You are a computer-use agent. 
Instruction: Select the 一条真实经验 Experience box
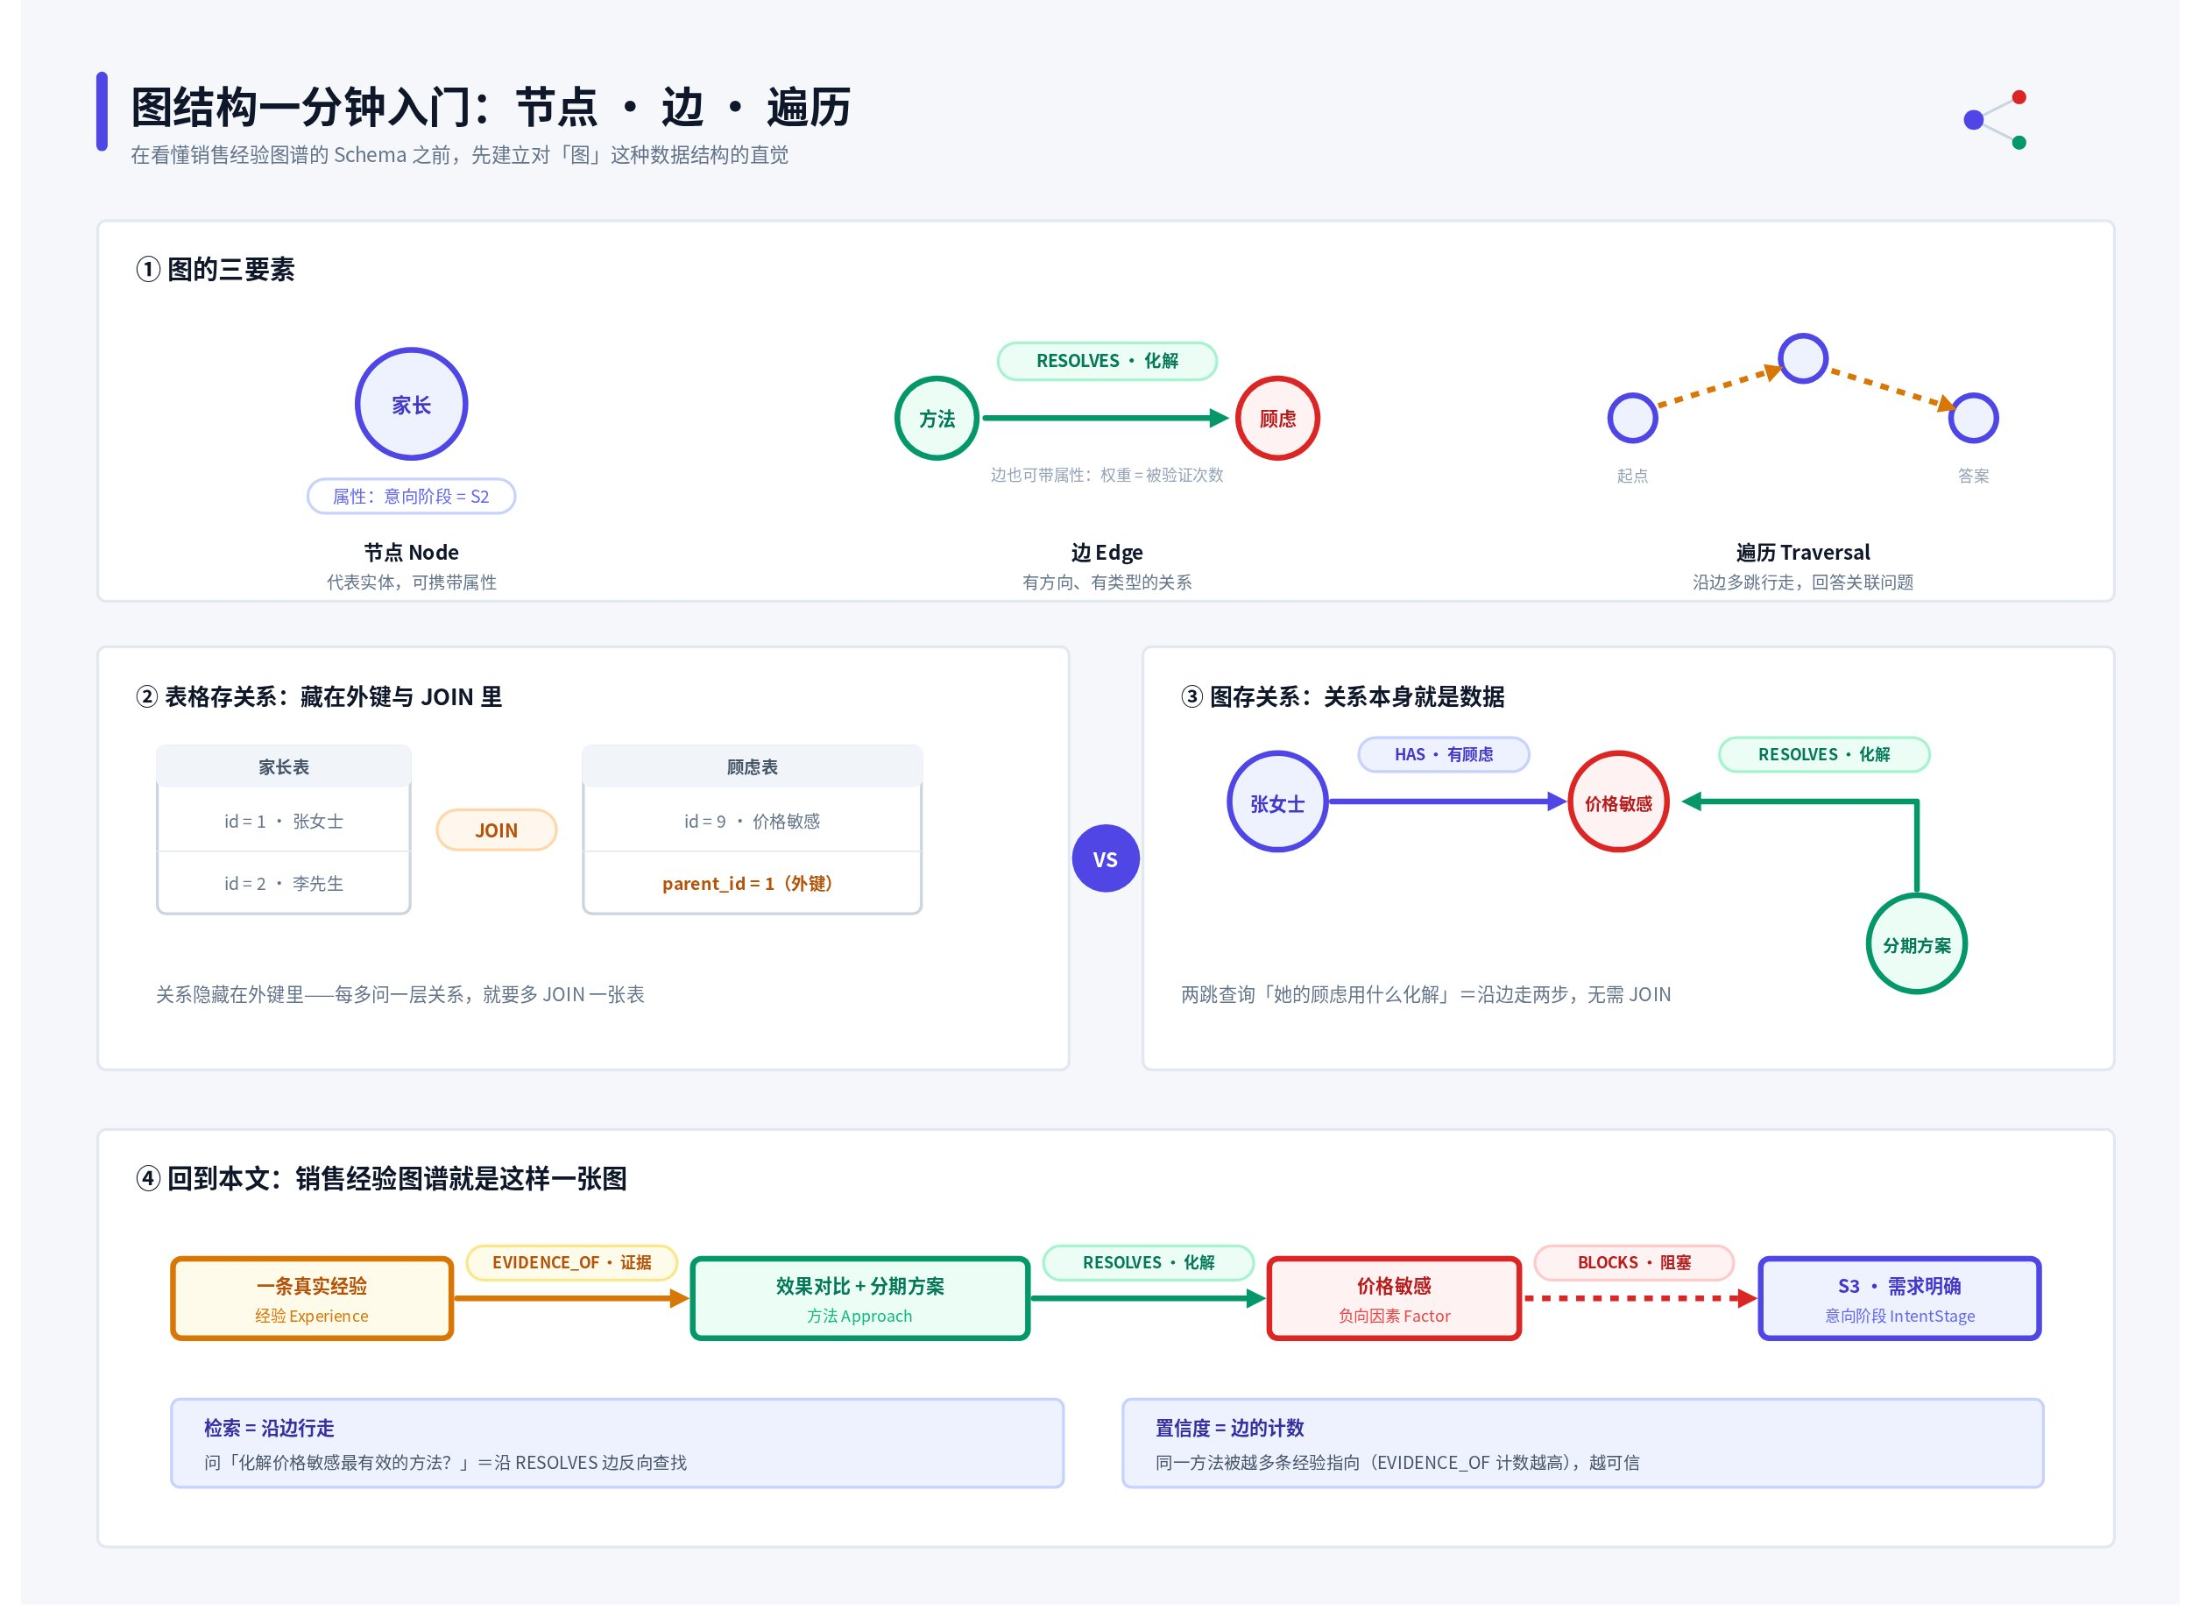click(x=312, y=1299)
